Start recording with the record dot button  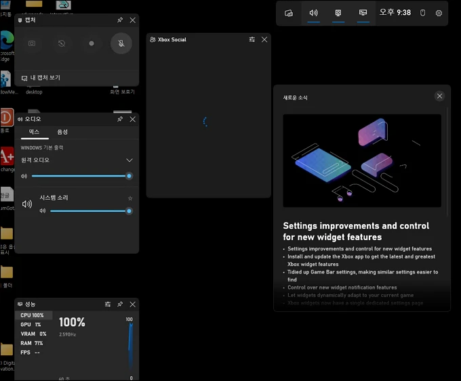click(92, 43)
